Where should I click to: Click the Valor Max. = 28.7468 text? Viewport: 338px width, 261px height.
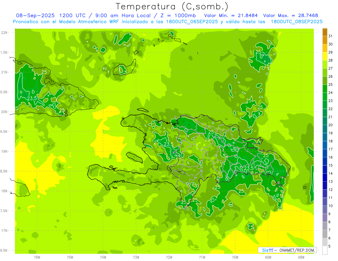290,15
